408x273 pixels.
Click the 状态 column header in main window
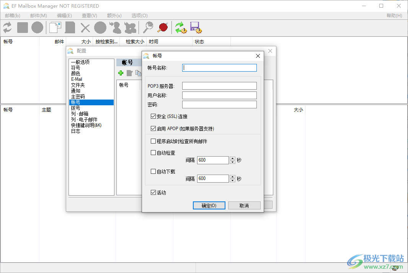211,42
